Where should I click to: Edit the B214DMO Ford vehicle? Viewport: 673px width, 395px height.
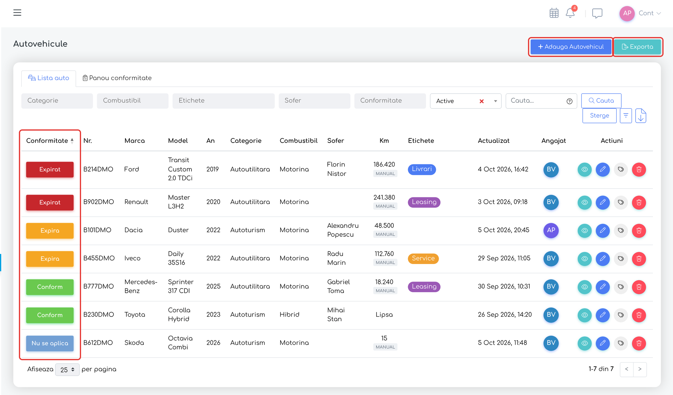[x=603, y=170]
